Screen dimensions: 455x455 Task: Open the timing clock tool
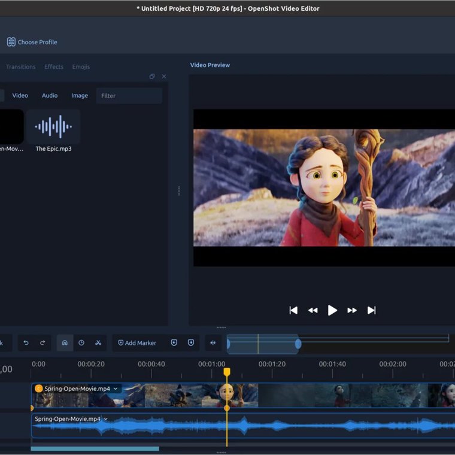[81, 342]
